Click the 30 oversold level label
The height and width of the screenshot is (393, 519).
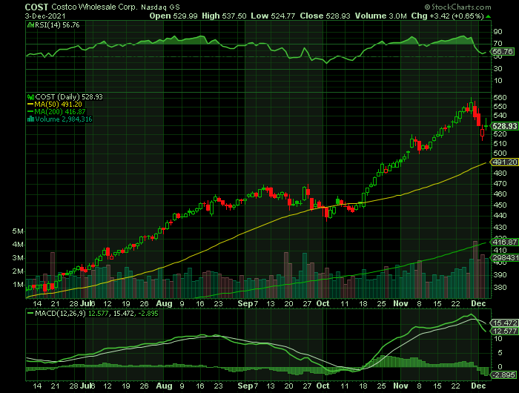(497, 68)
